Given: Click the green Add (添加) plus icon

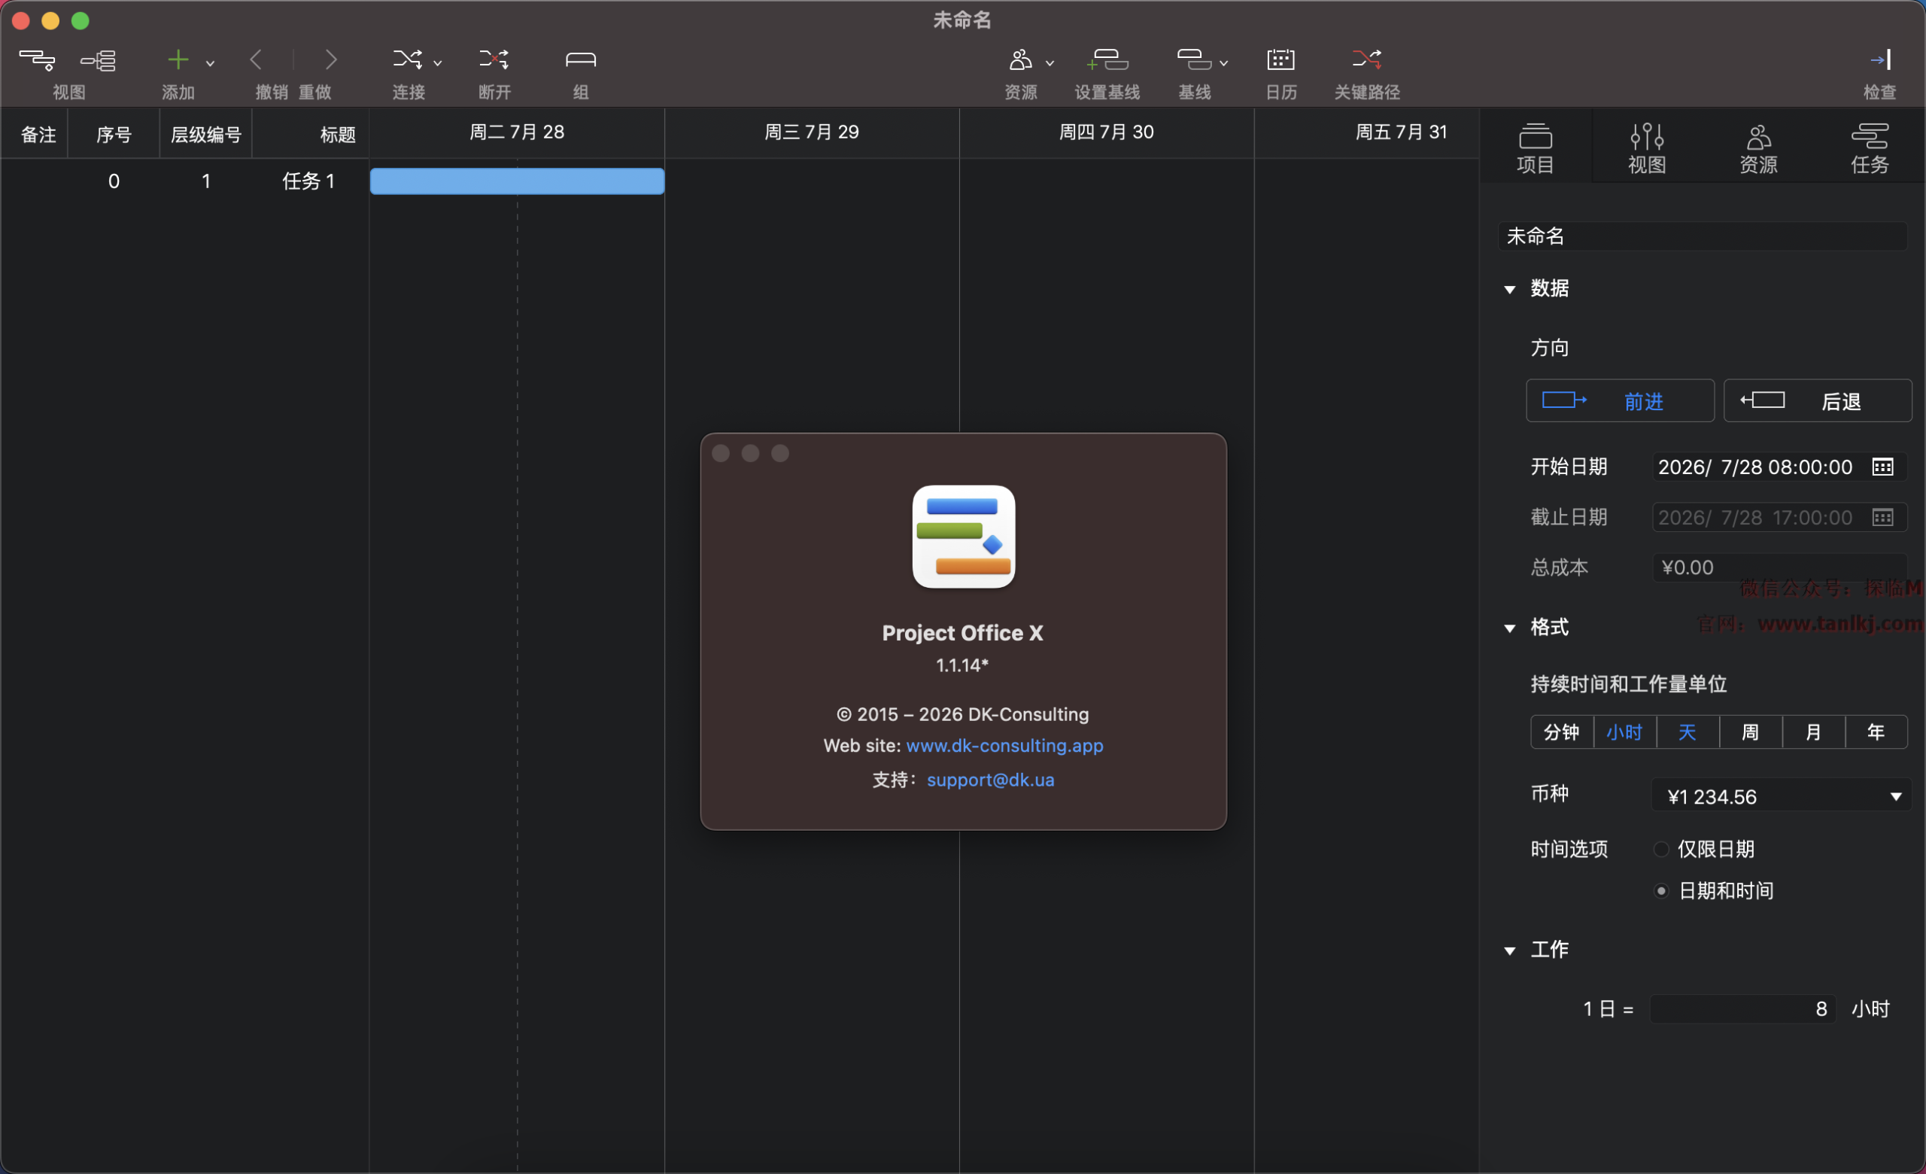Looking at the screenshot, I should [x=178, y=59].
